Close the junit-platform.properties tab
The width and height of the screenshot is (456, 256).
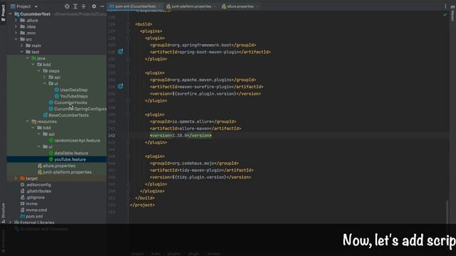tap(214, 6)
